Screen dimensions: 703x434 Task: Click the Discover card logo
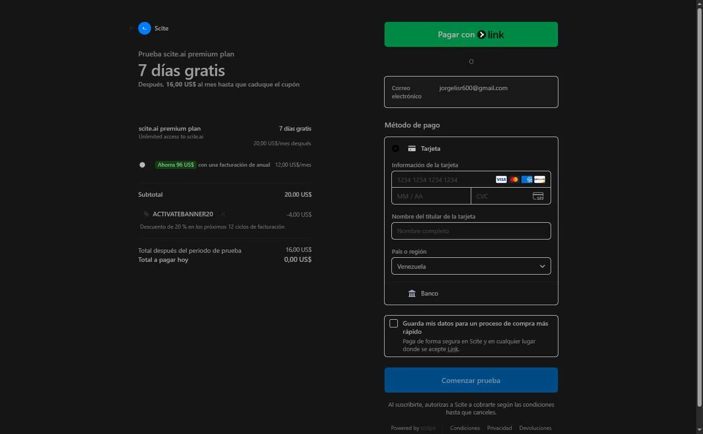[x=540, y=179]
